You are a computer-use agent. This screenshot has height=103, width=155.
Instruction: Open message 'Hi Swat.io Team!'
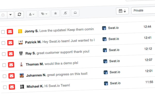[57, 85]
